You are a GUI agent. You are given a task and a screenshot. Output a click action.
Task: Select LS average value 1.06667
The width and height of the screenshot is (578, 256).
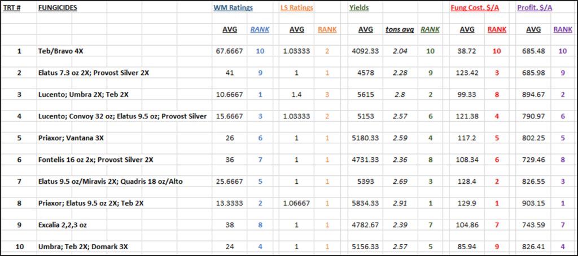pyautogui.click(x=297, y=204)
